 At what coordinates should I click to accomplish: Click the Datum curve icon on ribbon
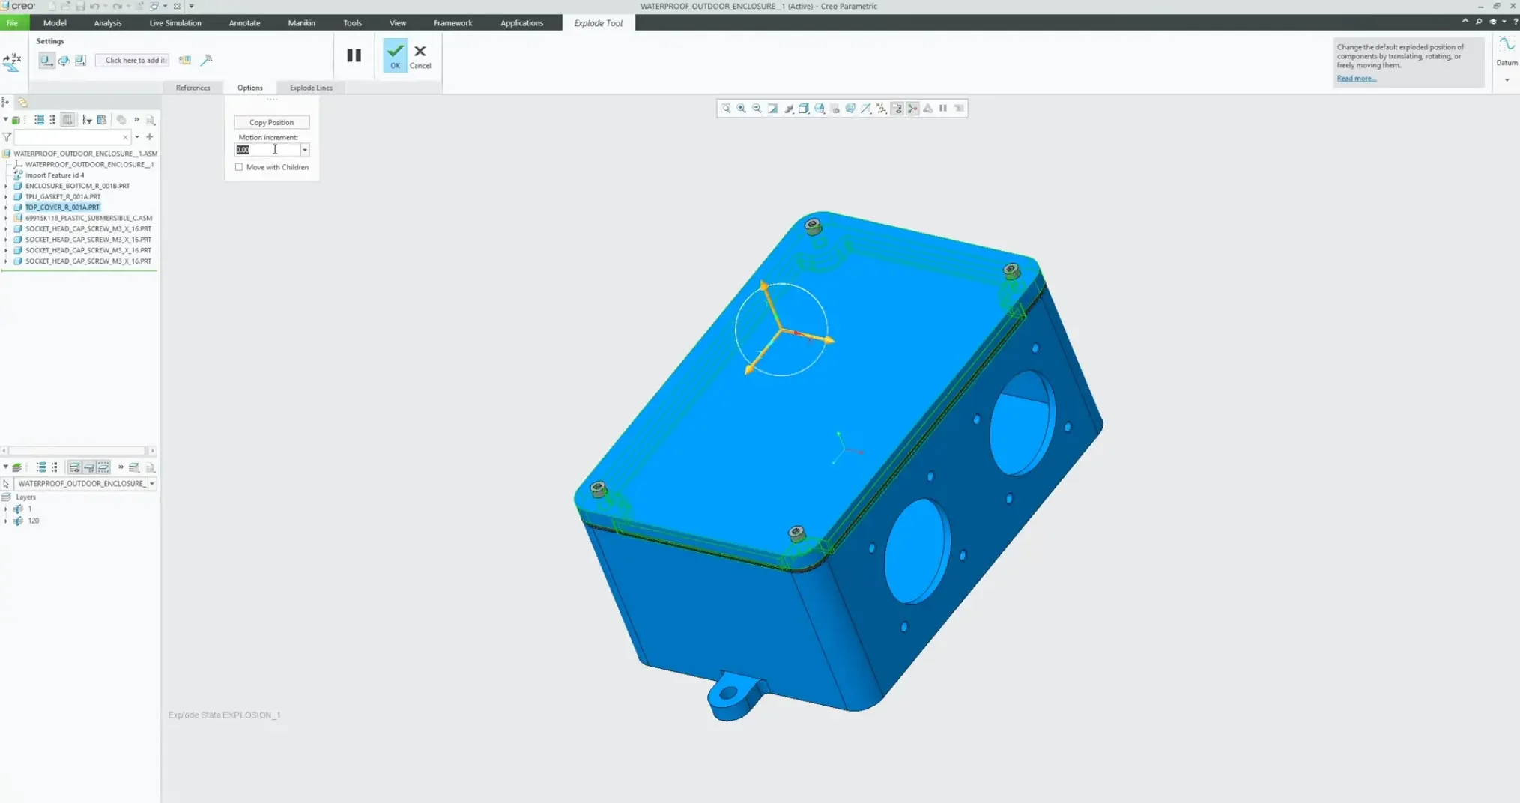1507,46
